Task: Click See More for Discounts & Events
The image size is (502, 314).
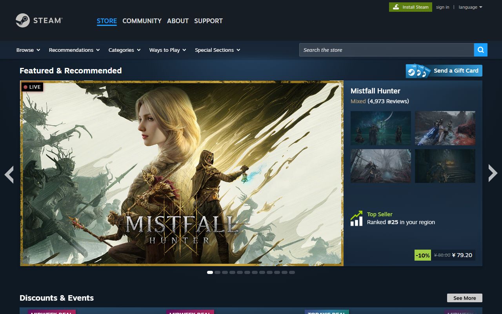Action: click(x=464, y=298)
